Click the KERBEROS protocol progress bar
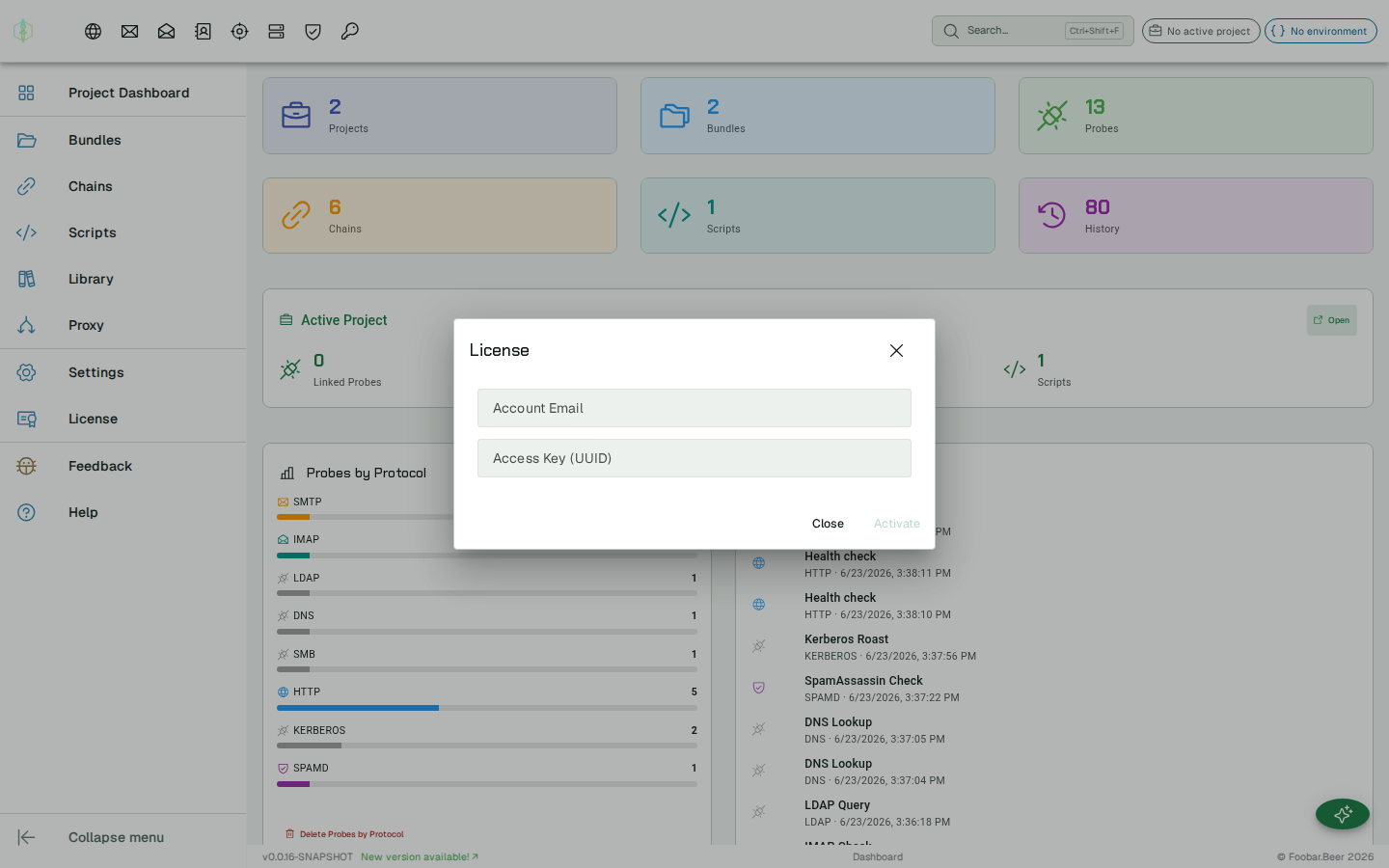 tap(487, 746)
